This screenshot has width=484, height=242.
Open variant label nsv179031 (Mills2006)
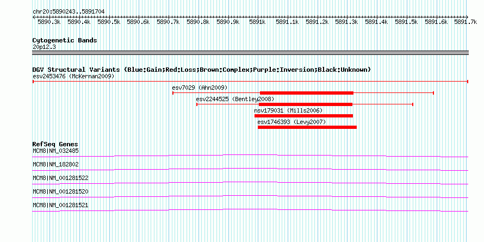[288, 110]
